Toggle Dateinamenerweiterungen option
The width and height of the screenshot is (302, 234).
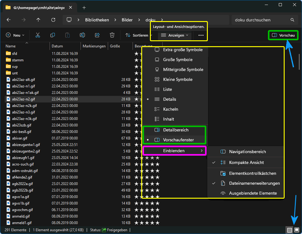click(254, 183)
